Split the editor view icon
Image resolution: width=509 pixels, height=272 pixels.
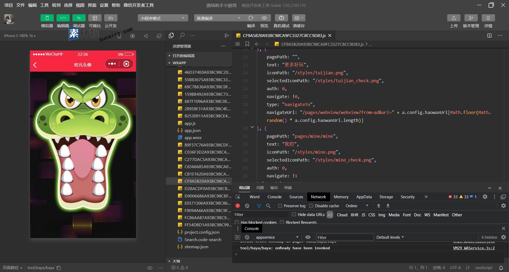(x=489, y=35)
